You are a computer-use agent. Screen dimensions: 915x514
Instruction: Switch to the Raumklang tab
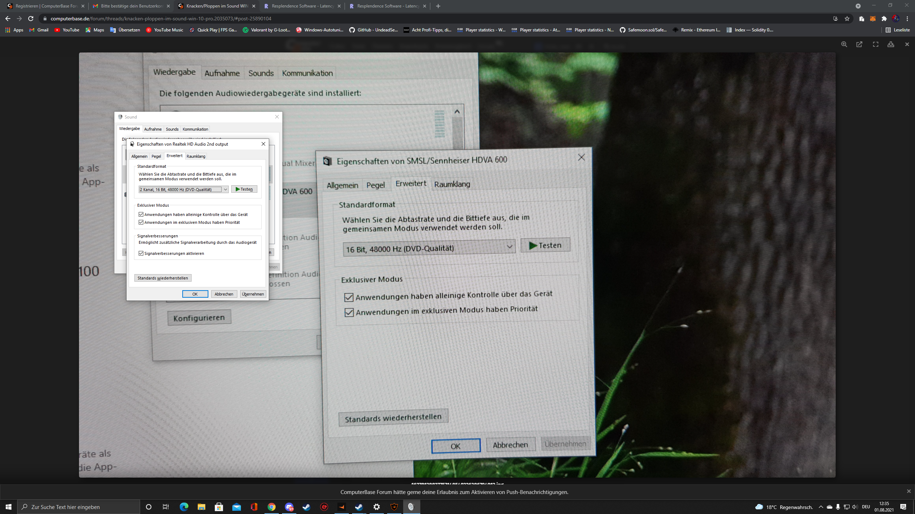[196, 156]
